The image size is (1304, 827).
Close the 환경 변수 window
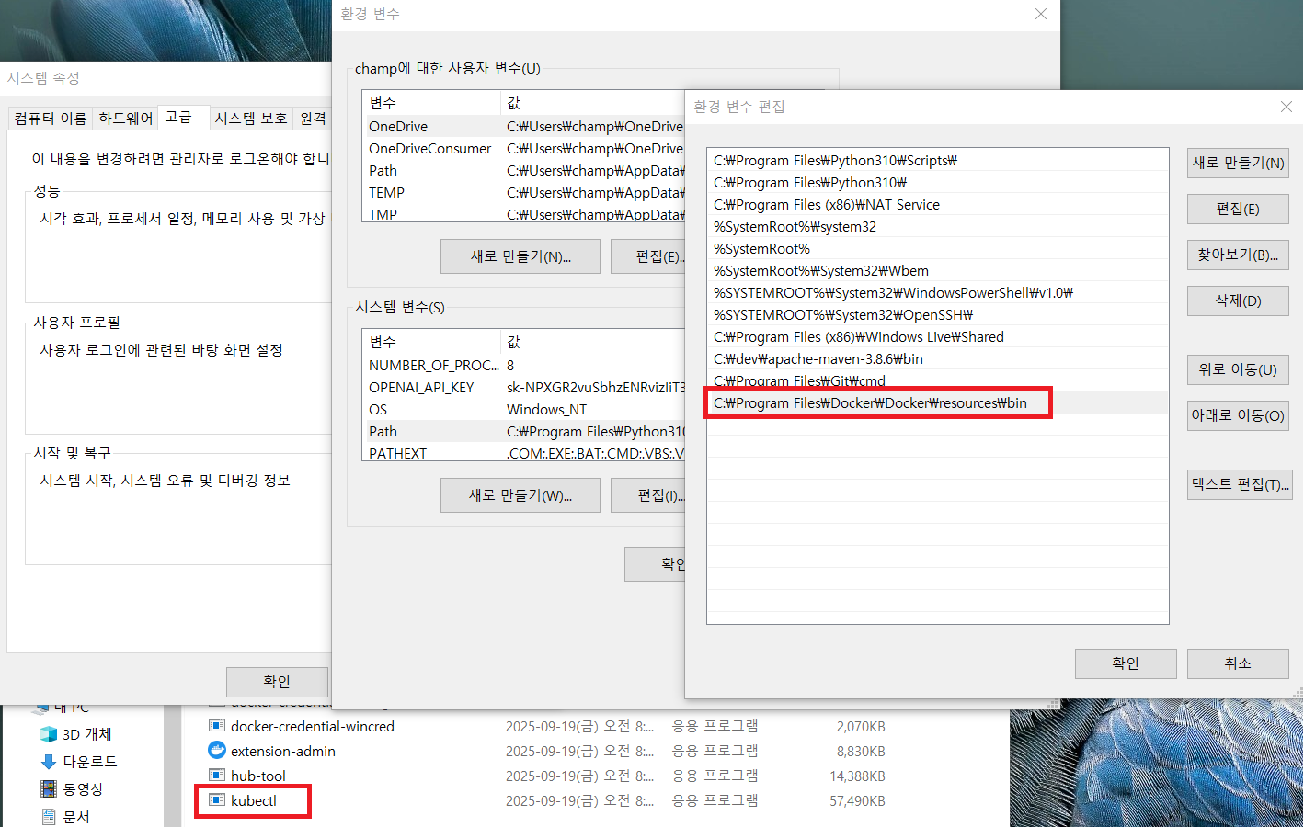[1040, 14]
